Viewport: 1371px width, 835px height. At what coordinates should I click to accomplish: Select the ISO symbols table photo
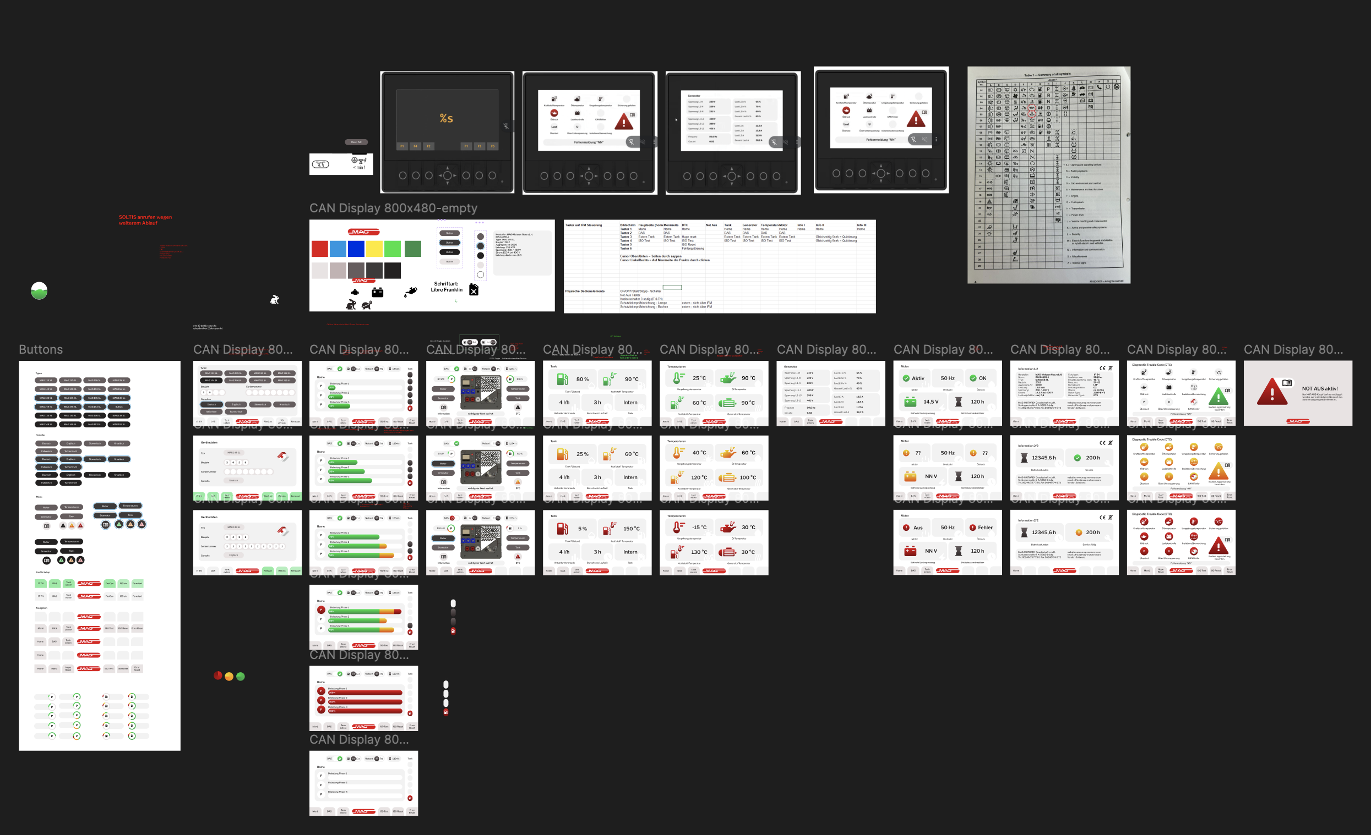tap(1049, 175)
